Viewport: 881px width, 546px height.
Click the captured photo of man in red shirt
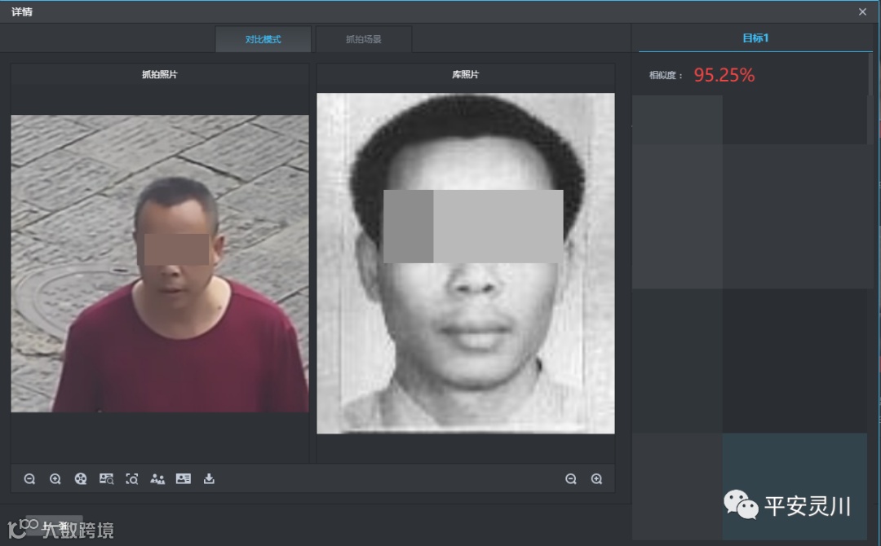[160, 264]
